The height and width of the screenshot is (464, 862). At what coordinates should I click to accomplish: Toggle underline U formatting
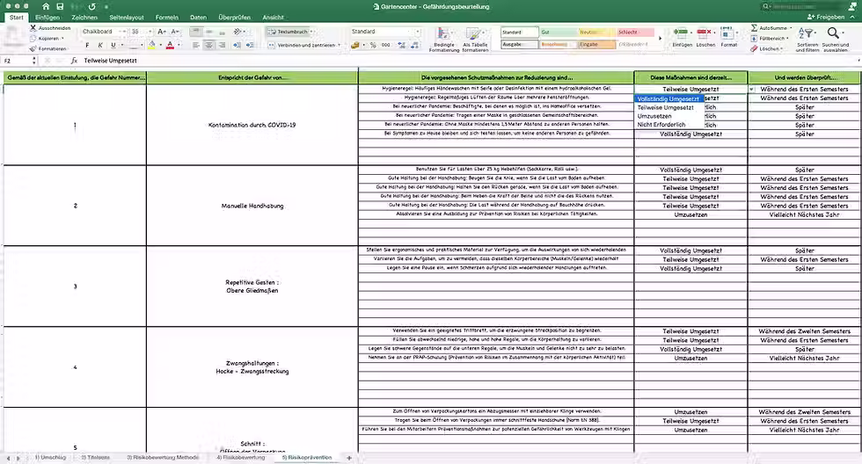[113, 45]
